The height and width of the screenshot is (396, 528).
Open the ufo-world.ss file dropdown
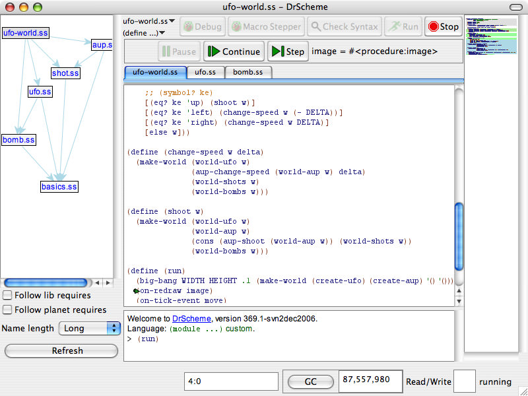click(149, 21)
